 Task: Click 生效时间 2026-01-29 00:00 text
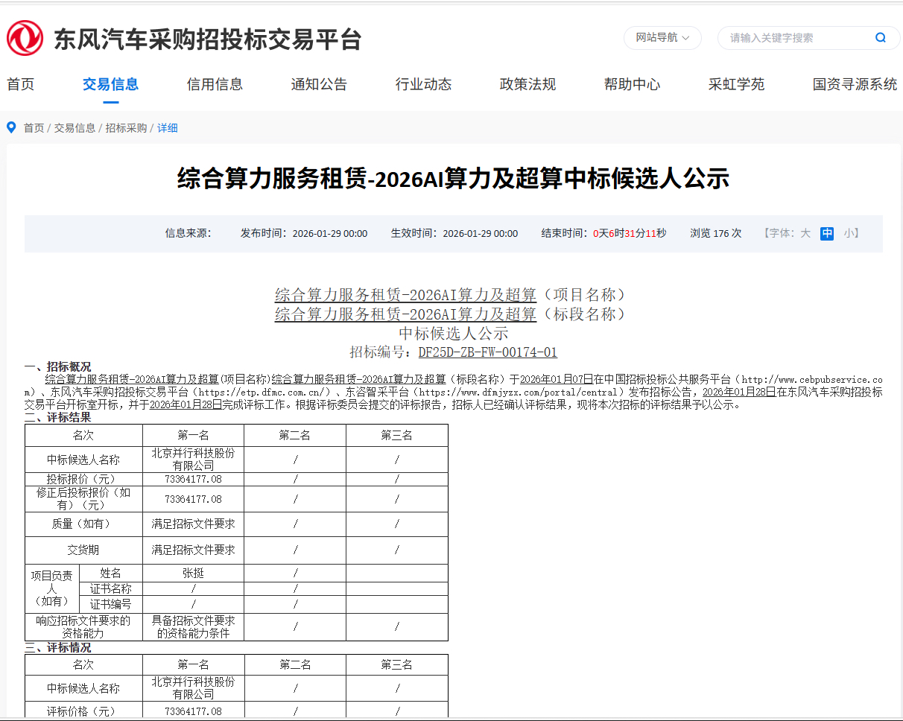coord(454,233)
